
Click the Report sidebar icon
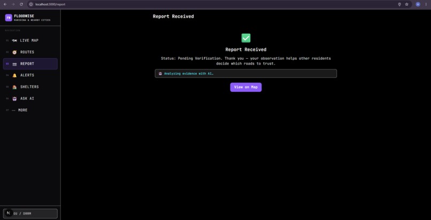click(x=14, y=64)
